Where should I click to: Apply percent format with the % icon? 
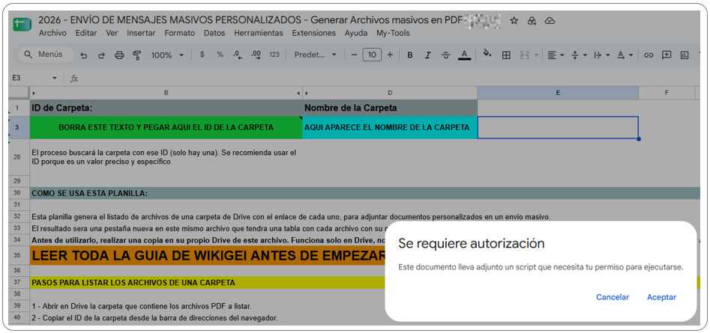[x=220, y=55]
